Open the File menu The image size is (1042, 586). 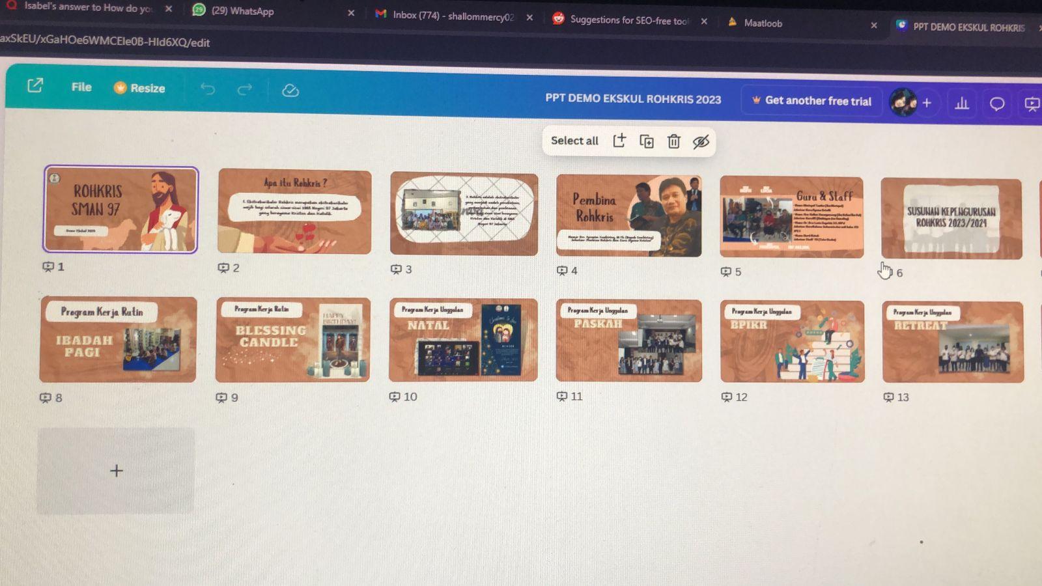coord(81,87)
